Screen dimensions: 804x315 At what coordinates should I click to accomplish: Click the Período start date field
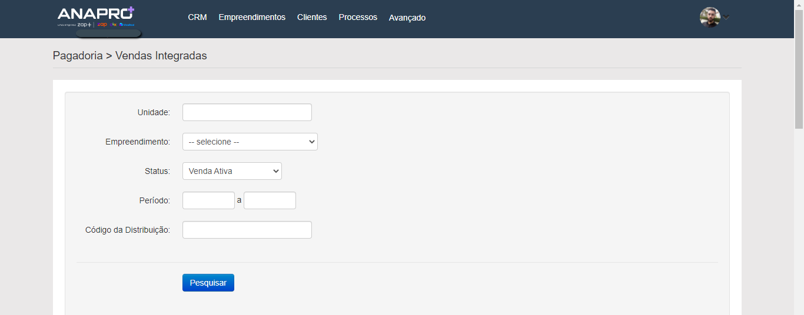point(208,200)
